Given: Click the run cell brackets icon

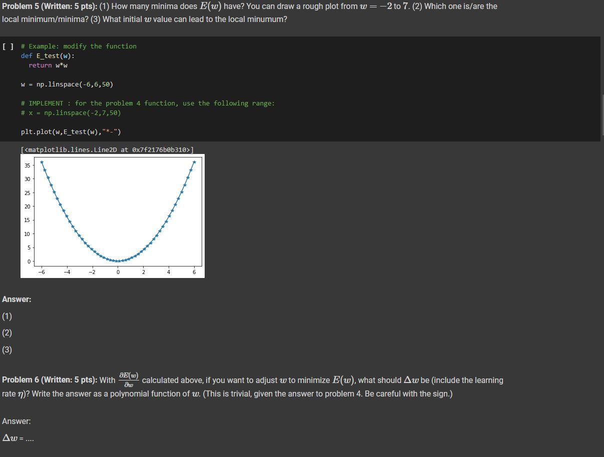Looking at the screenshot, I should pos(7,46).
